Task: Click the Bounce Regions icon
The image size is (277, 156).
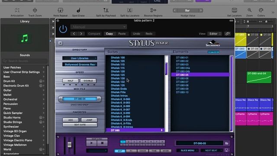Action: 153,10
